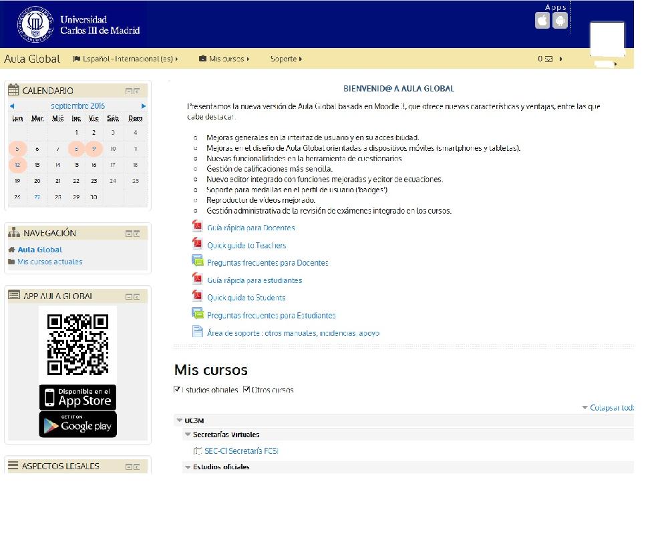Viewport: 668px width, 534px height.
Task: Click PDF icon for Quick guide to Students
Action: tap(197, 296)
